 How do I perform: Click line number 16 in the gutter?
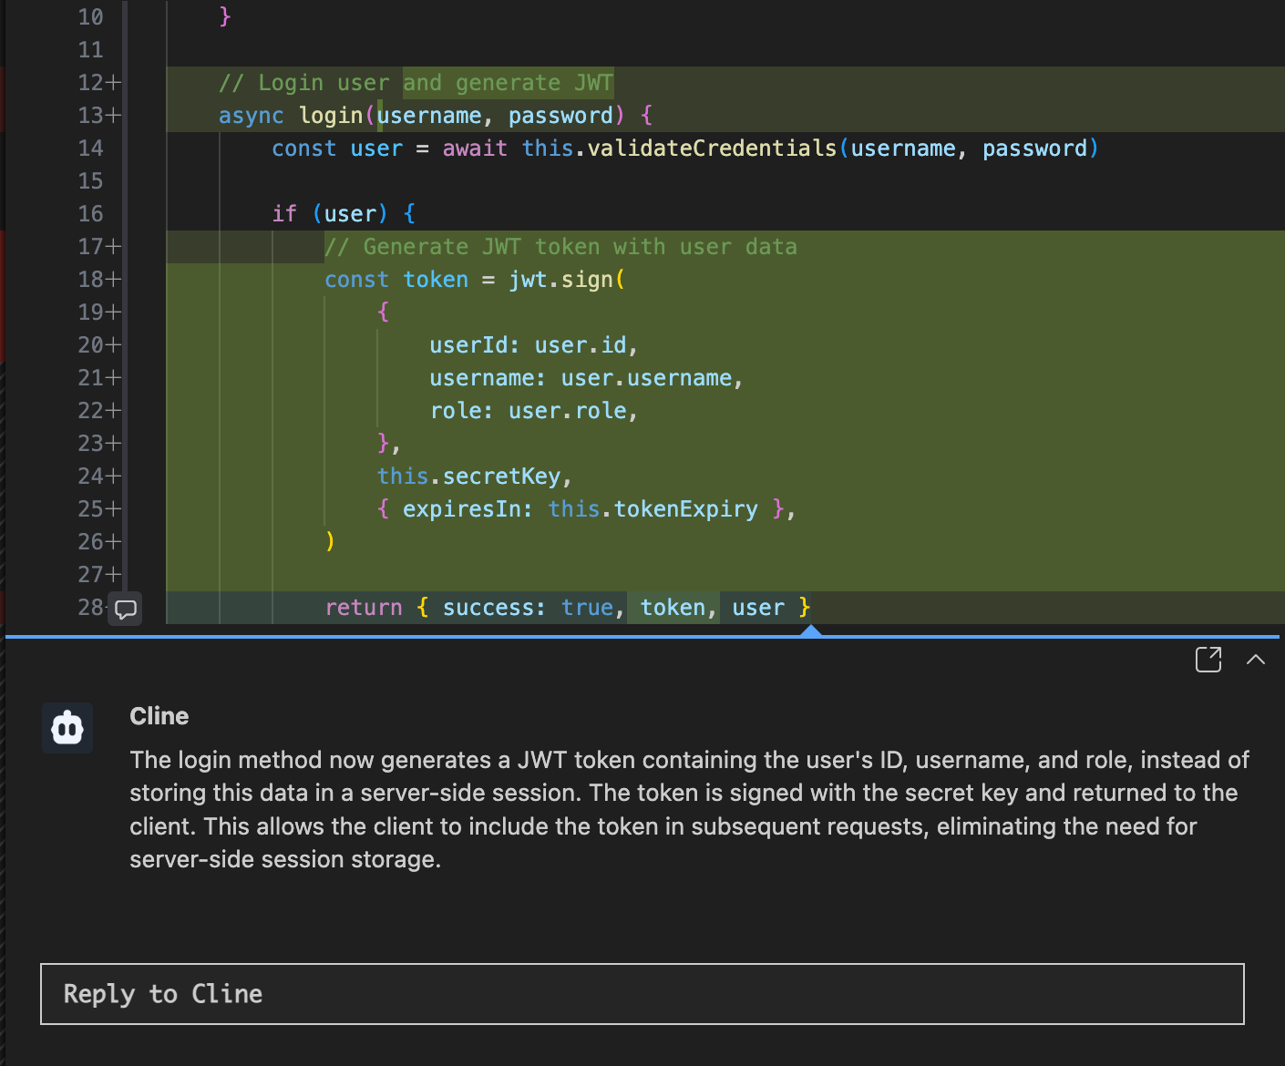[90, 214]
